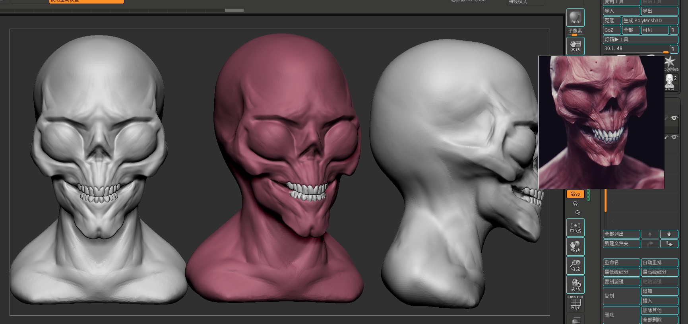Screen dimensions: 688x324
Task: Click 最高级细分 highest subdivision button
Action: tap(660, 272)
